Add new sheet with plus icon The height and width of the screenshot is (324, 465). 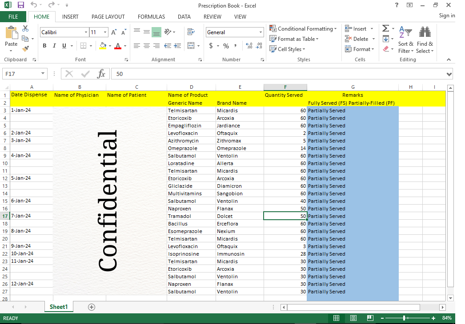92,307
